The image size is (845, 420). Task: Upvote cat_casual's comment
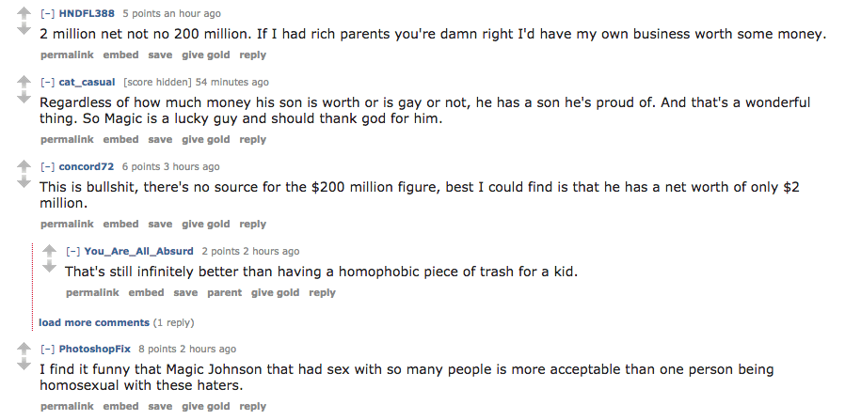[24, 83]
